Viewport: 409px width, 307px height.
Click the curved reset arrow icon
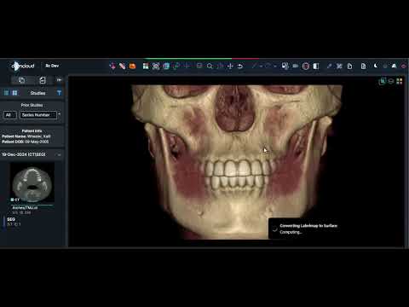[x=240, y=66]
